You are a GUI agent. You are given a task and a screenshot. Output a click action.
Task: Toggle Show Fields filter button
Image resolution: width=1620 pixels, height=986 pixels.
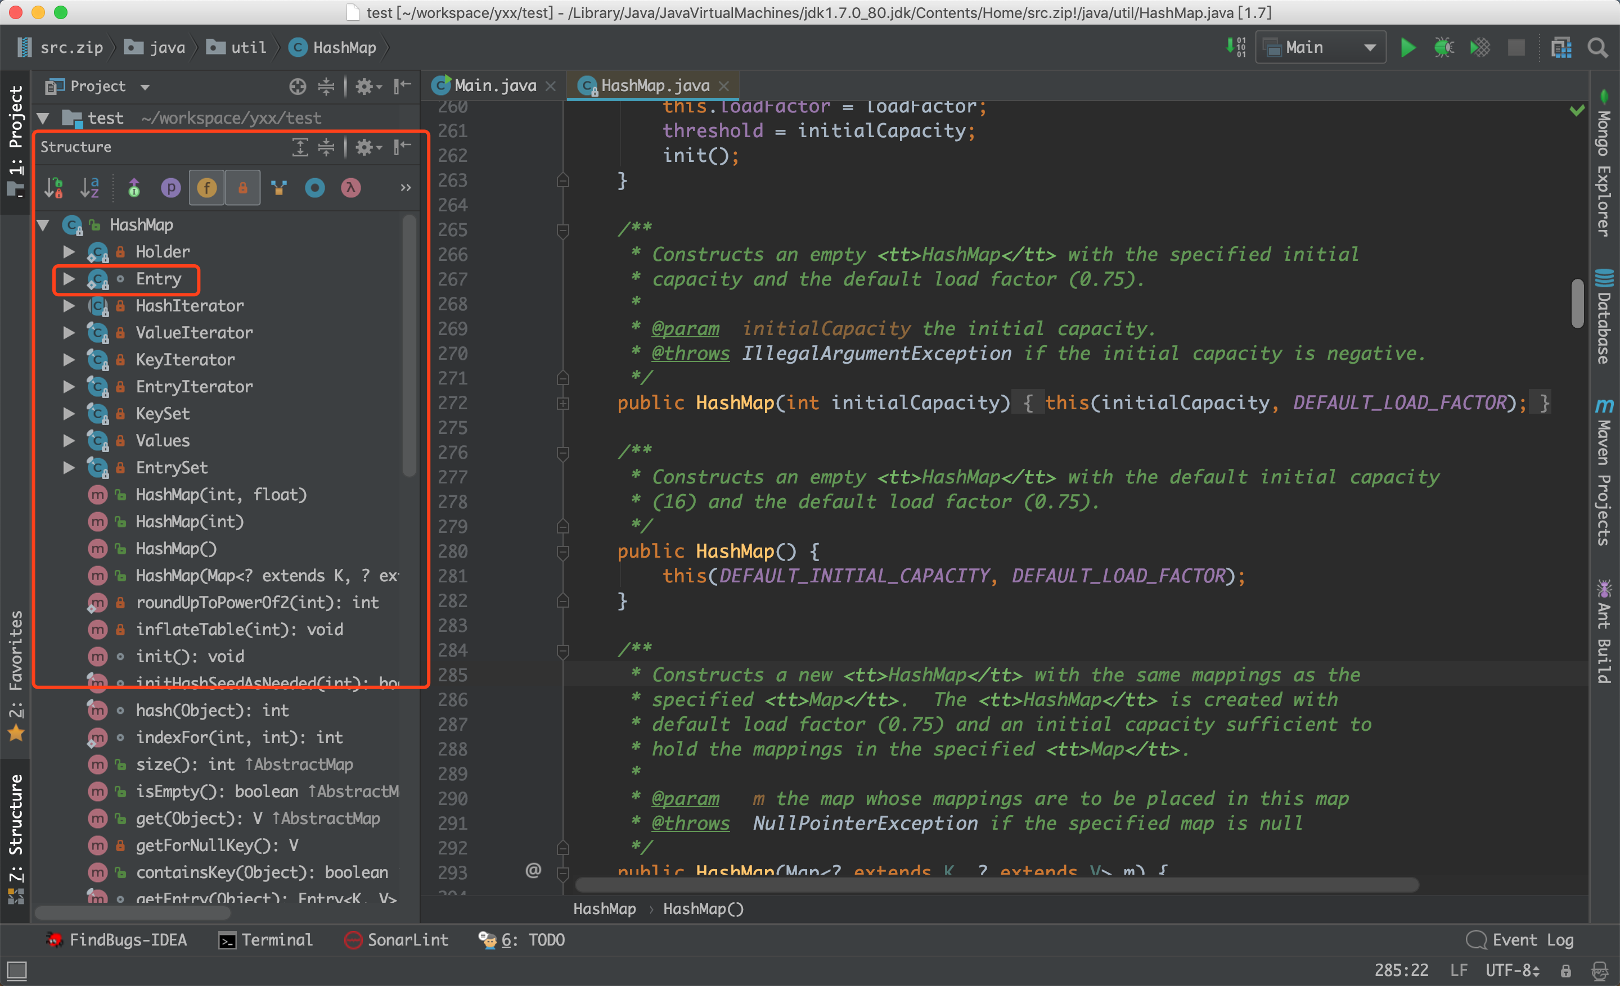207,188
